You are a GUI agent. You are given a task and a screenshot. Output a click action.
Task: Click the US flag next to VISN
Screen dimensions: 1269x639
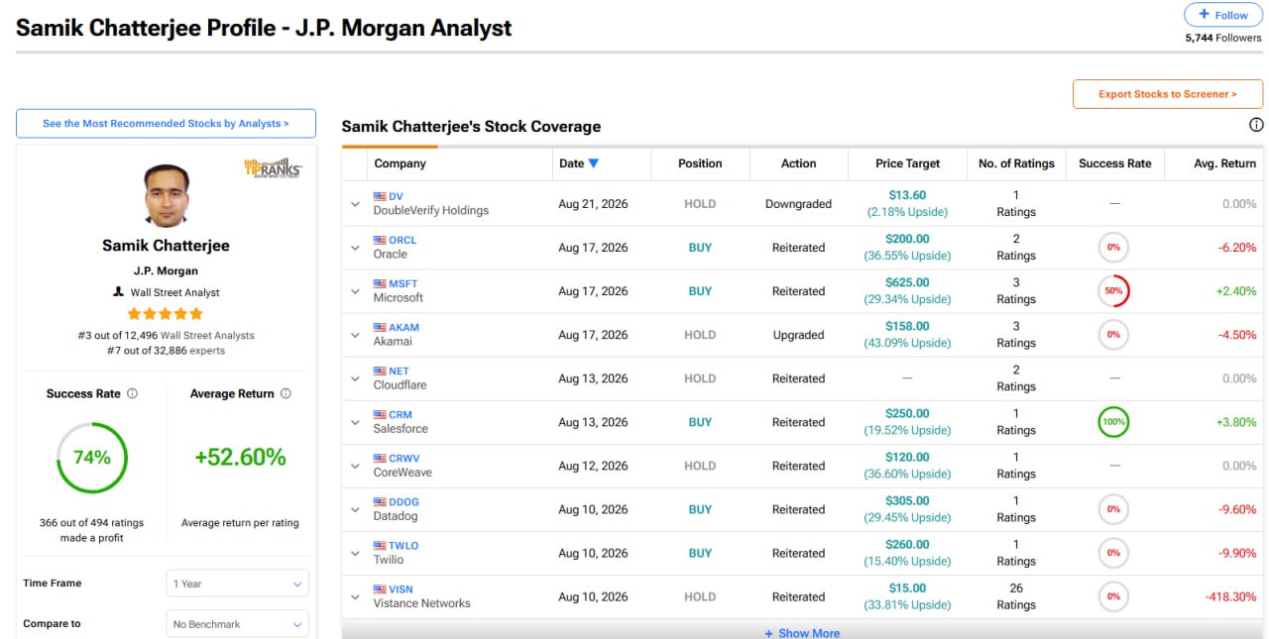(x=380, y=588)
